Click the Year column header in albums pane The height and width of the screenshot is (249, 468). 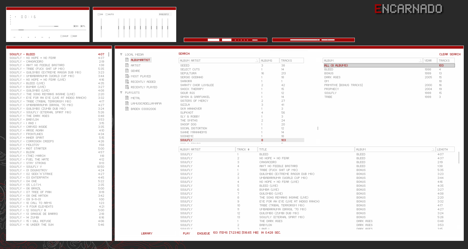430,60
